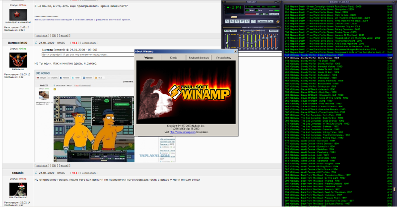
Task: Click Winamp Previous track button
Action: click(x=227, y=21)
